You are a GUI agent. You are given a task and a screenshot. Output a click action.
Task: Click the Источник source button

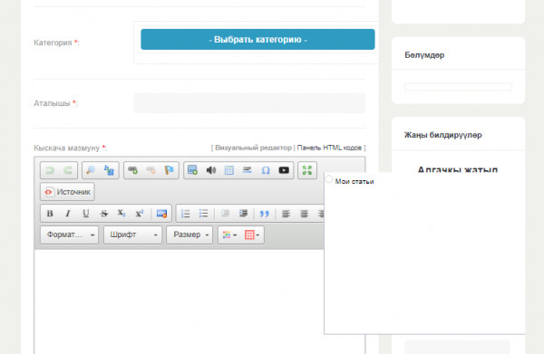(x=67, y=192)
